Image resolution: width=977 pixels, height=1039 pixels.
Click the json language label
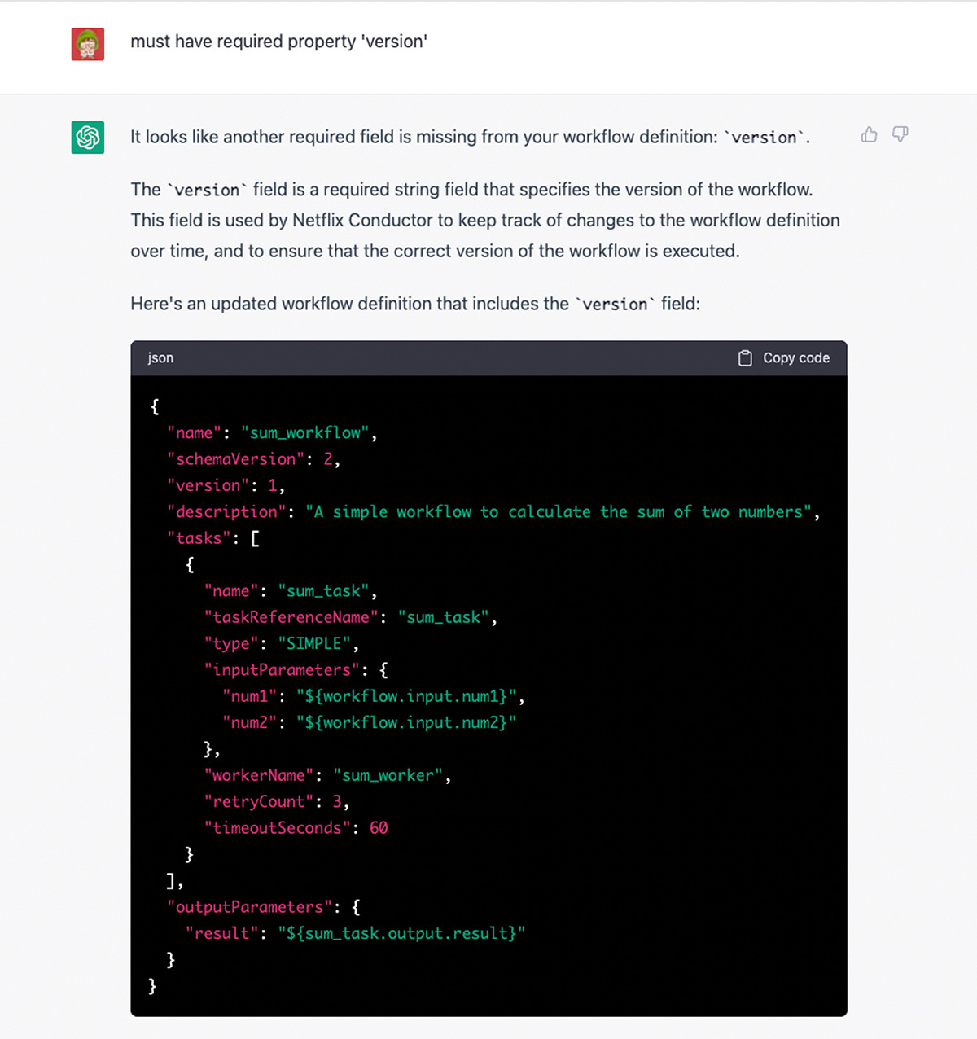[160, 357]
